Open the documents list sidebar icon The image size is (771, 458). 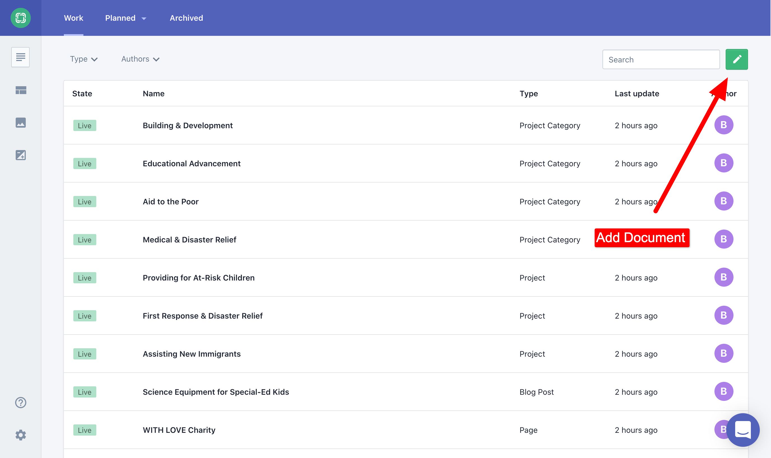tap(20, 57)
